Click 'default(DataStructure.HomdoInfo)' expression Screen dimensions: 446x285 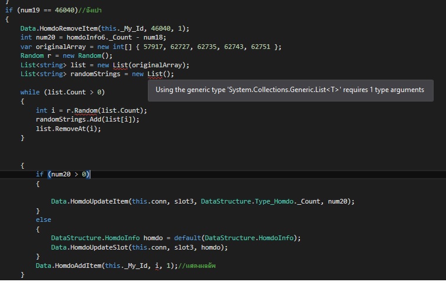pyautogui.click(x=235, y=238)
